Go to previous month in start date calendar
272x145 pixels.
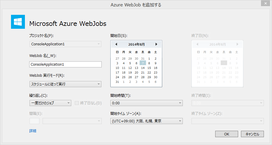click(116, 44)
